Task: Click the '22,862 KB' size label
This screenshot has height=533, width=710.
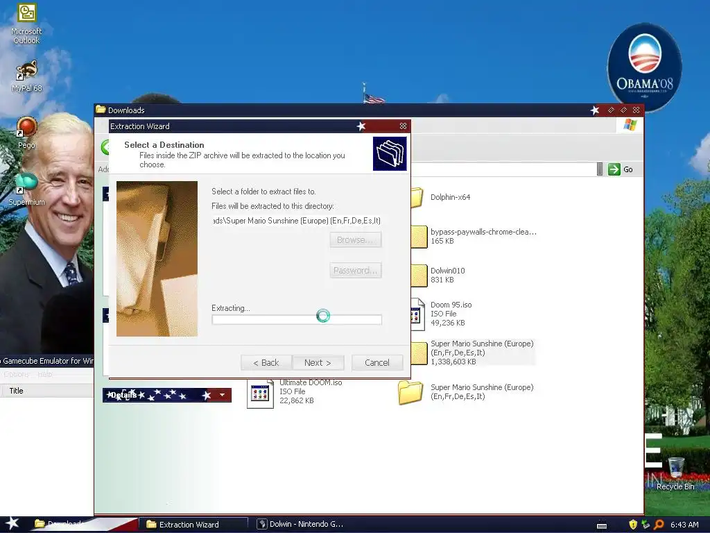Action: pos(297,400)
